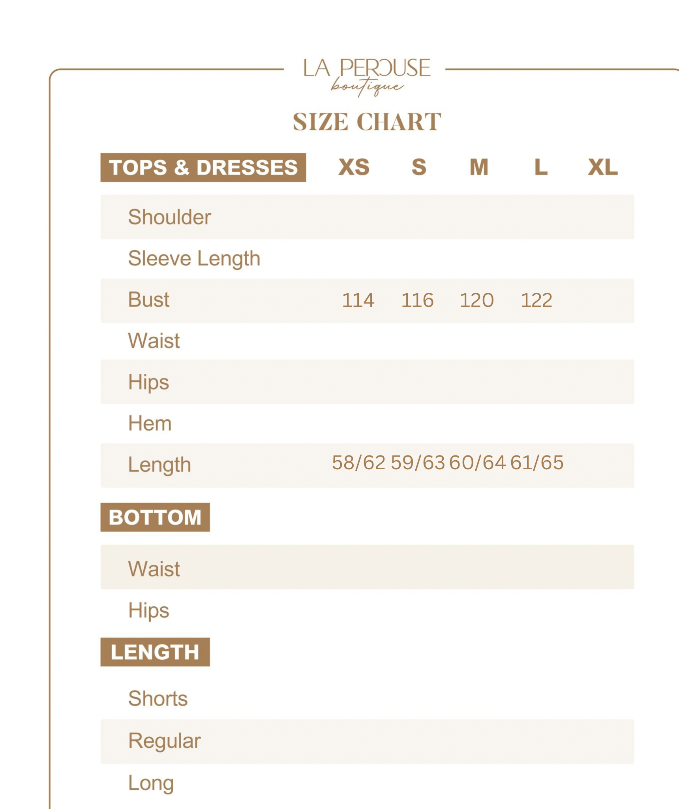Select bust measurement 120
This screenshot has width=679, height=809.
tap(476, 300)
